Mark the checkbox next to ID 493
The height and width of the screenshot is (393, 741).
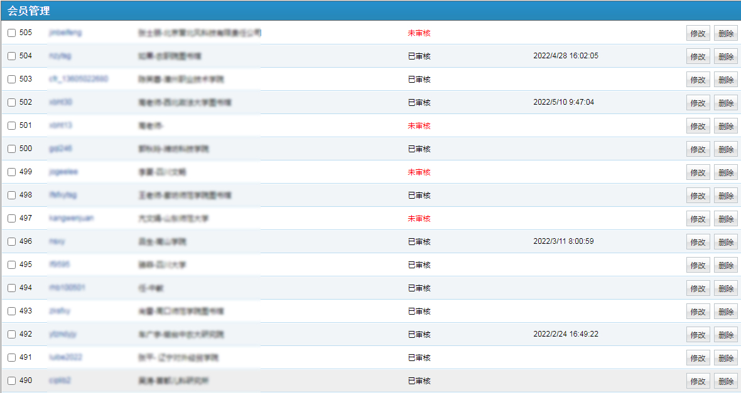[11, 312]
